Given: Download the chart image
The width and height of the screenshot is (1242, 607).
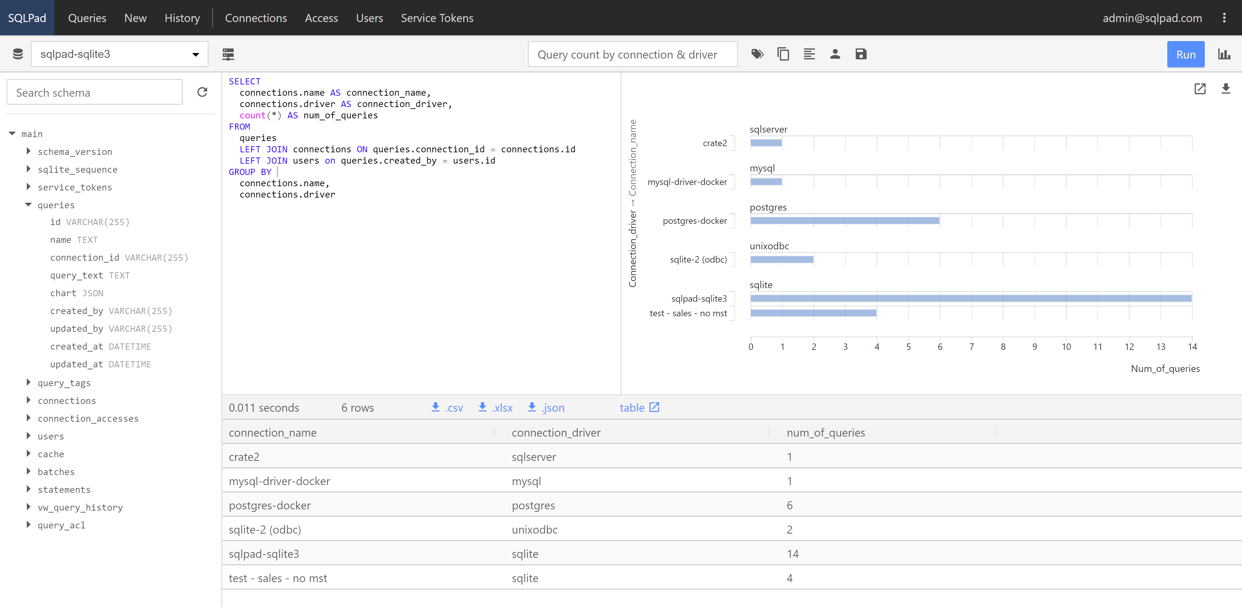Looking at the screenshot, I should (1226, 89).
